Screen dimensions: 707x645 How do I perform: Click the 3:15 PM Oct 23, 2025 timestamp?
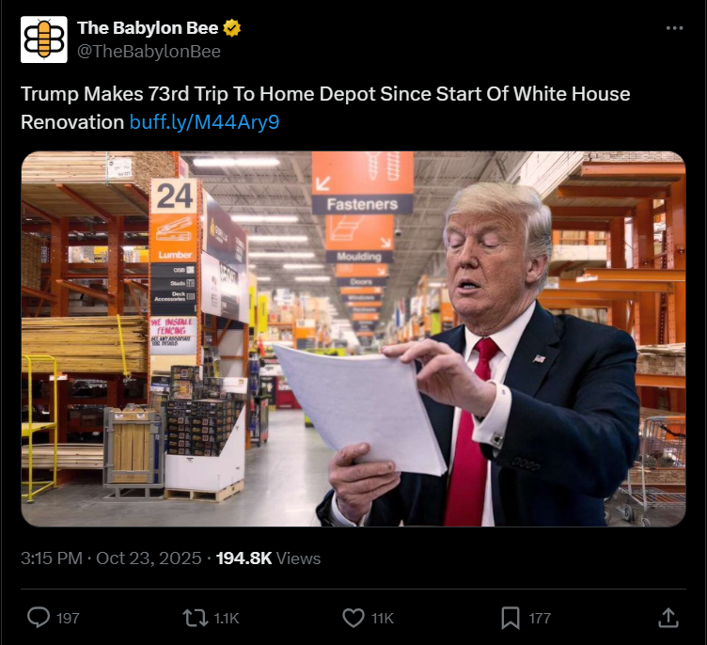pos(111,558)
